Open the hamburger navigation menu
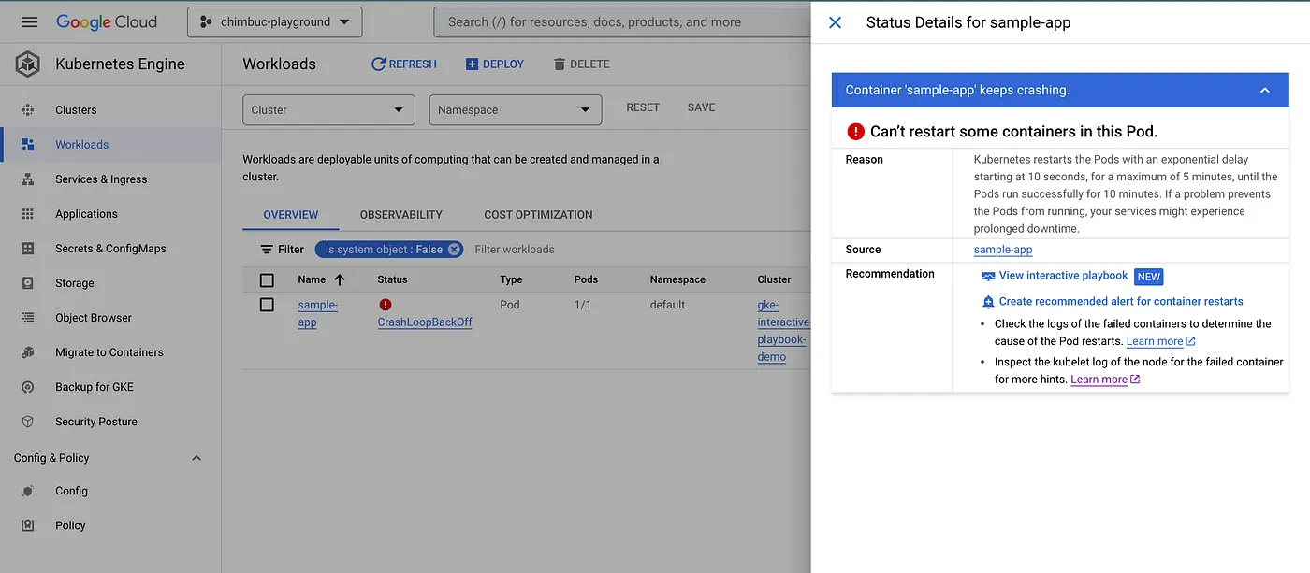 click(29, 21)
